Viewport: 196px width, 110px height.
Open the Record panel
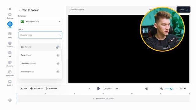pos(10,83)
